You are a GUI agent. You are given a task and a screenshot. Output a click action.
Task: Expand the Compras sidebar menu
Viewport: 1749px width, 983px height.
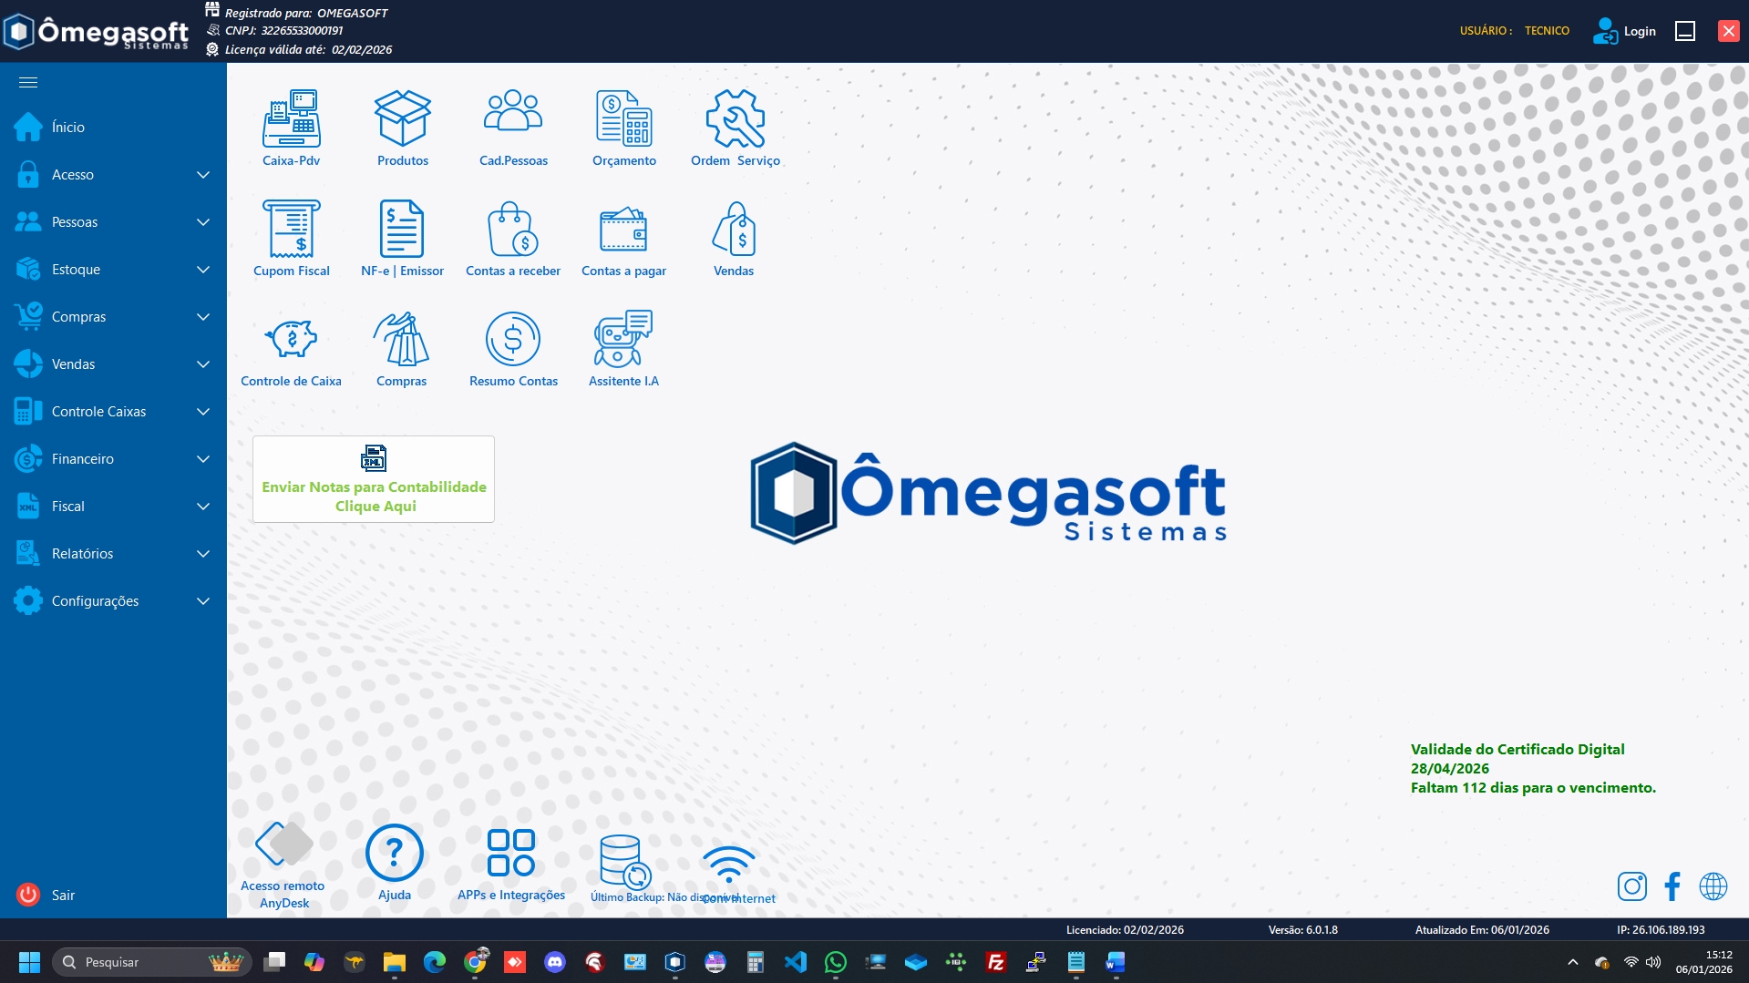click(x=113, y=317)
